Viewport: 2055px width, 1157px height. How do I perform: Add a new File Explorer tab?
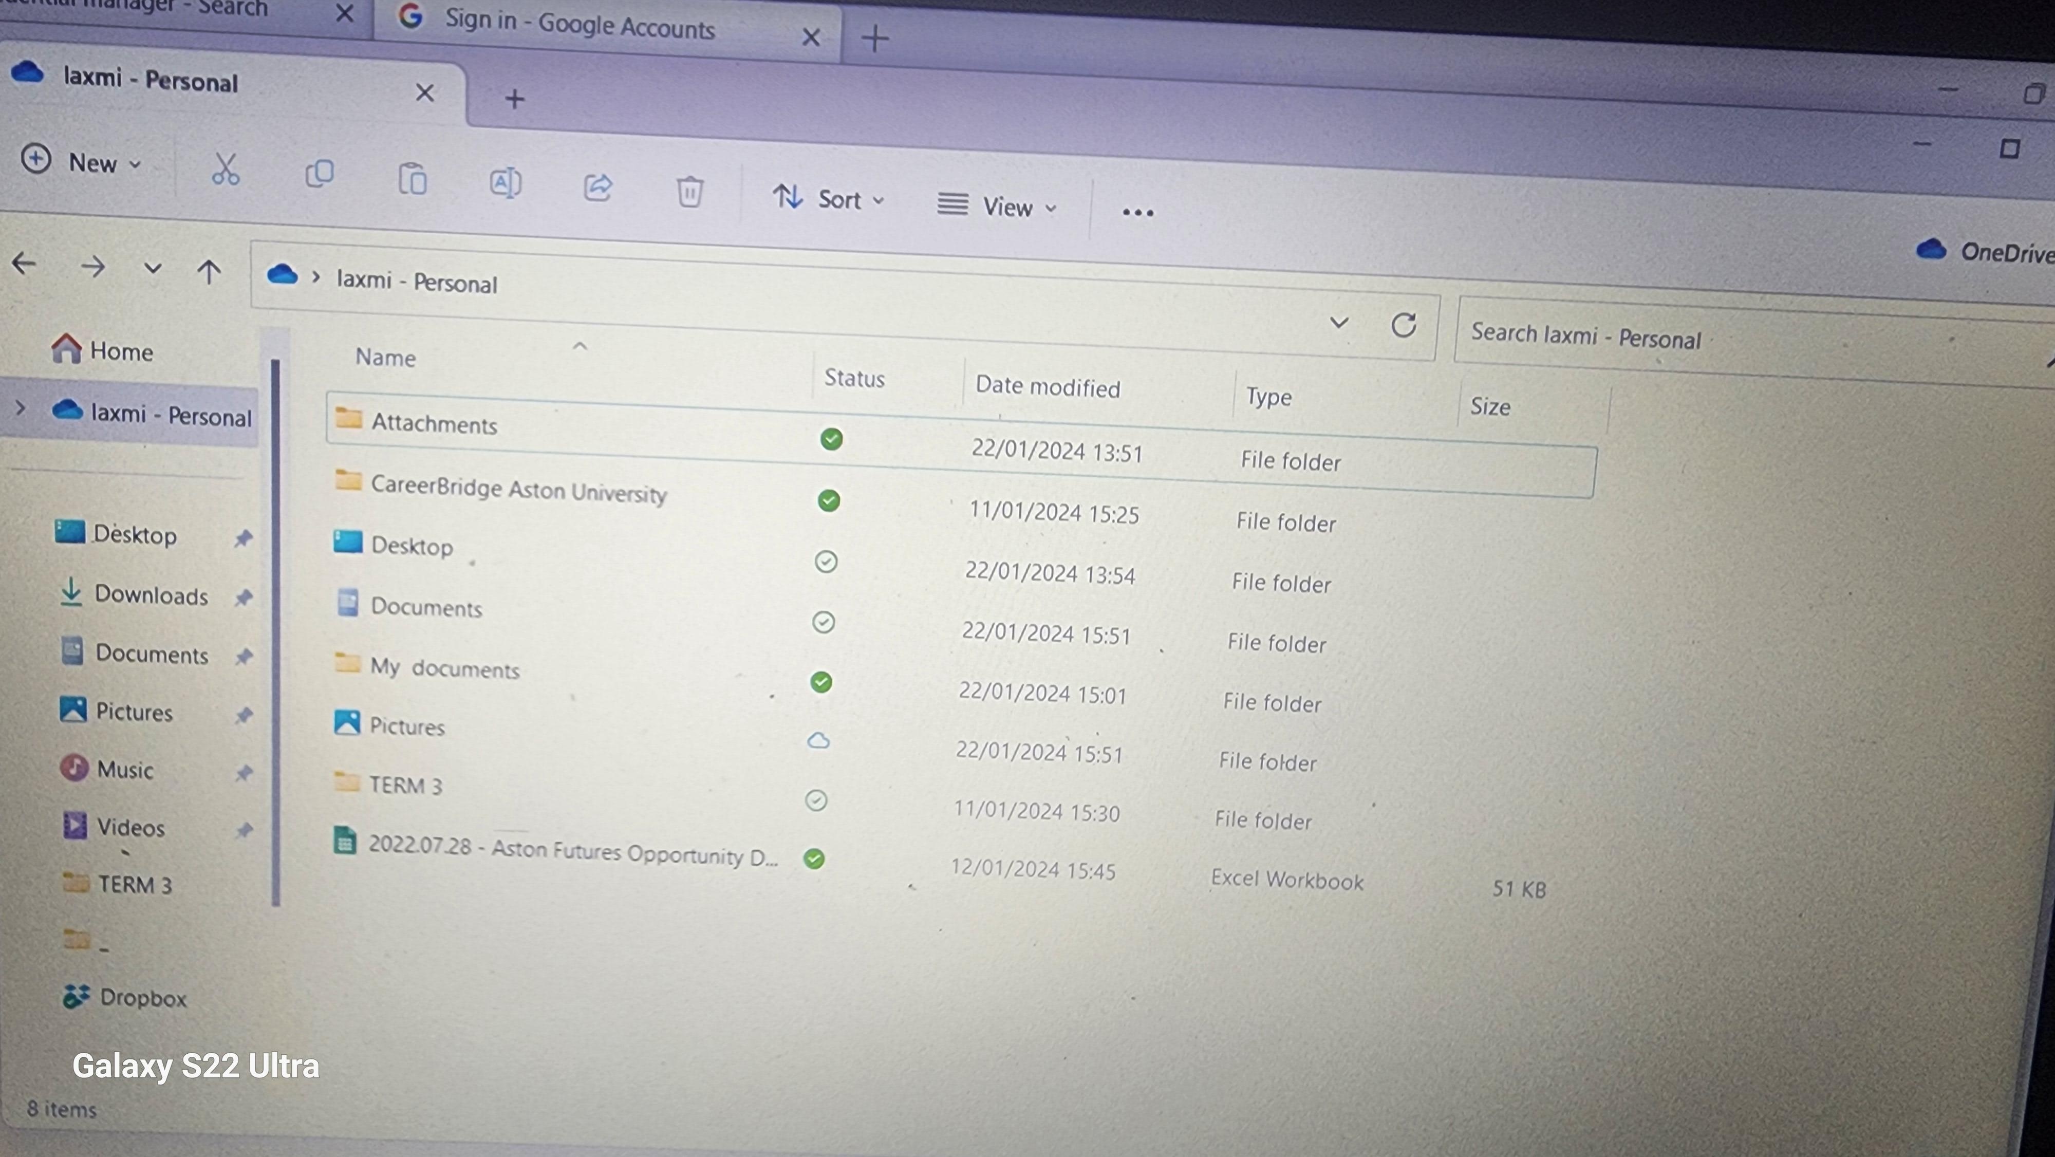(x=515, y=99)
